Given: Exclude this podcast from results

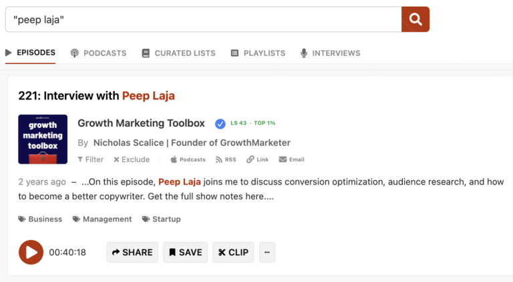Looking at the screenshot, I should 132,159.
